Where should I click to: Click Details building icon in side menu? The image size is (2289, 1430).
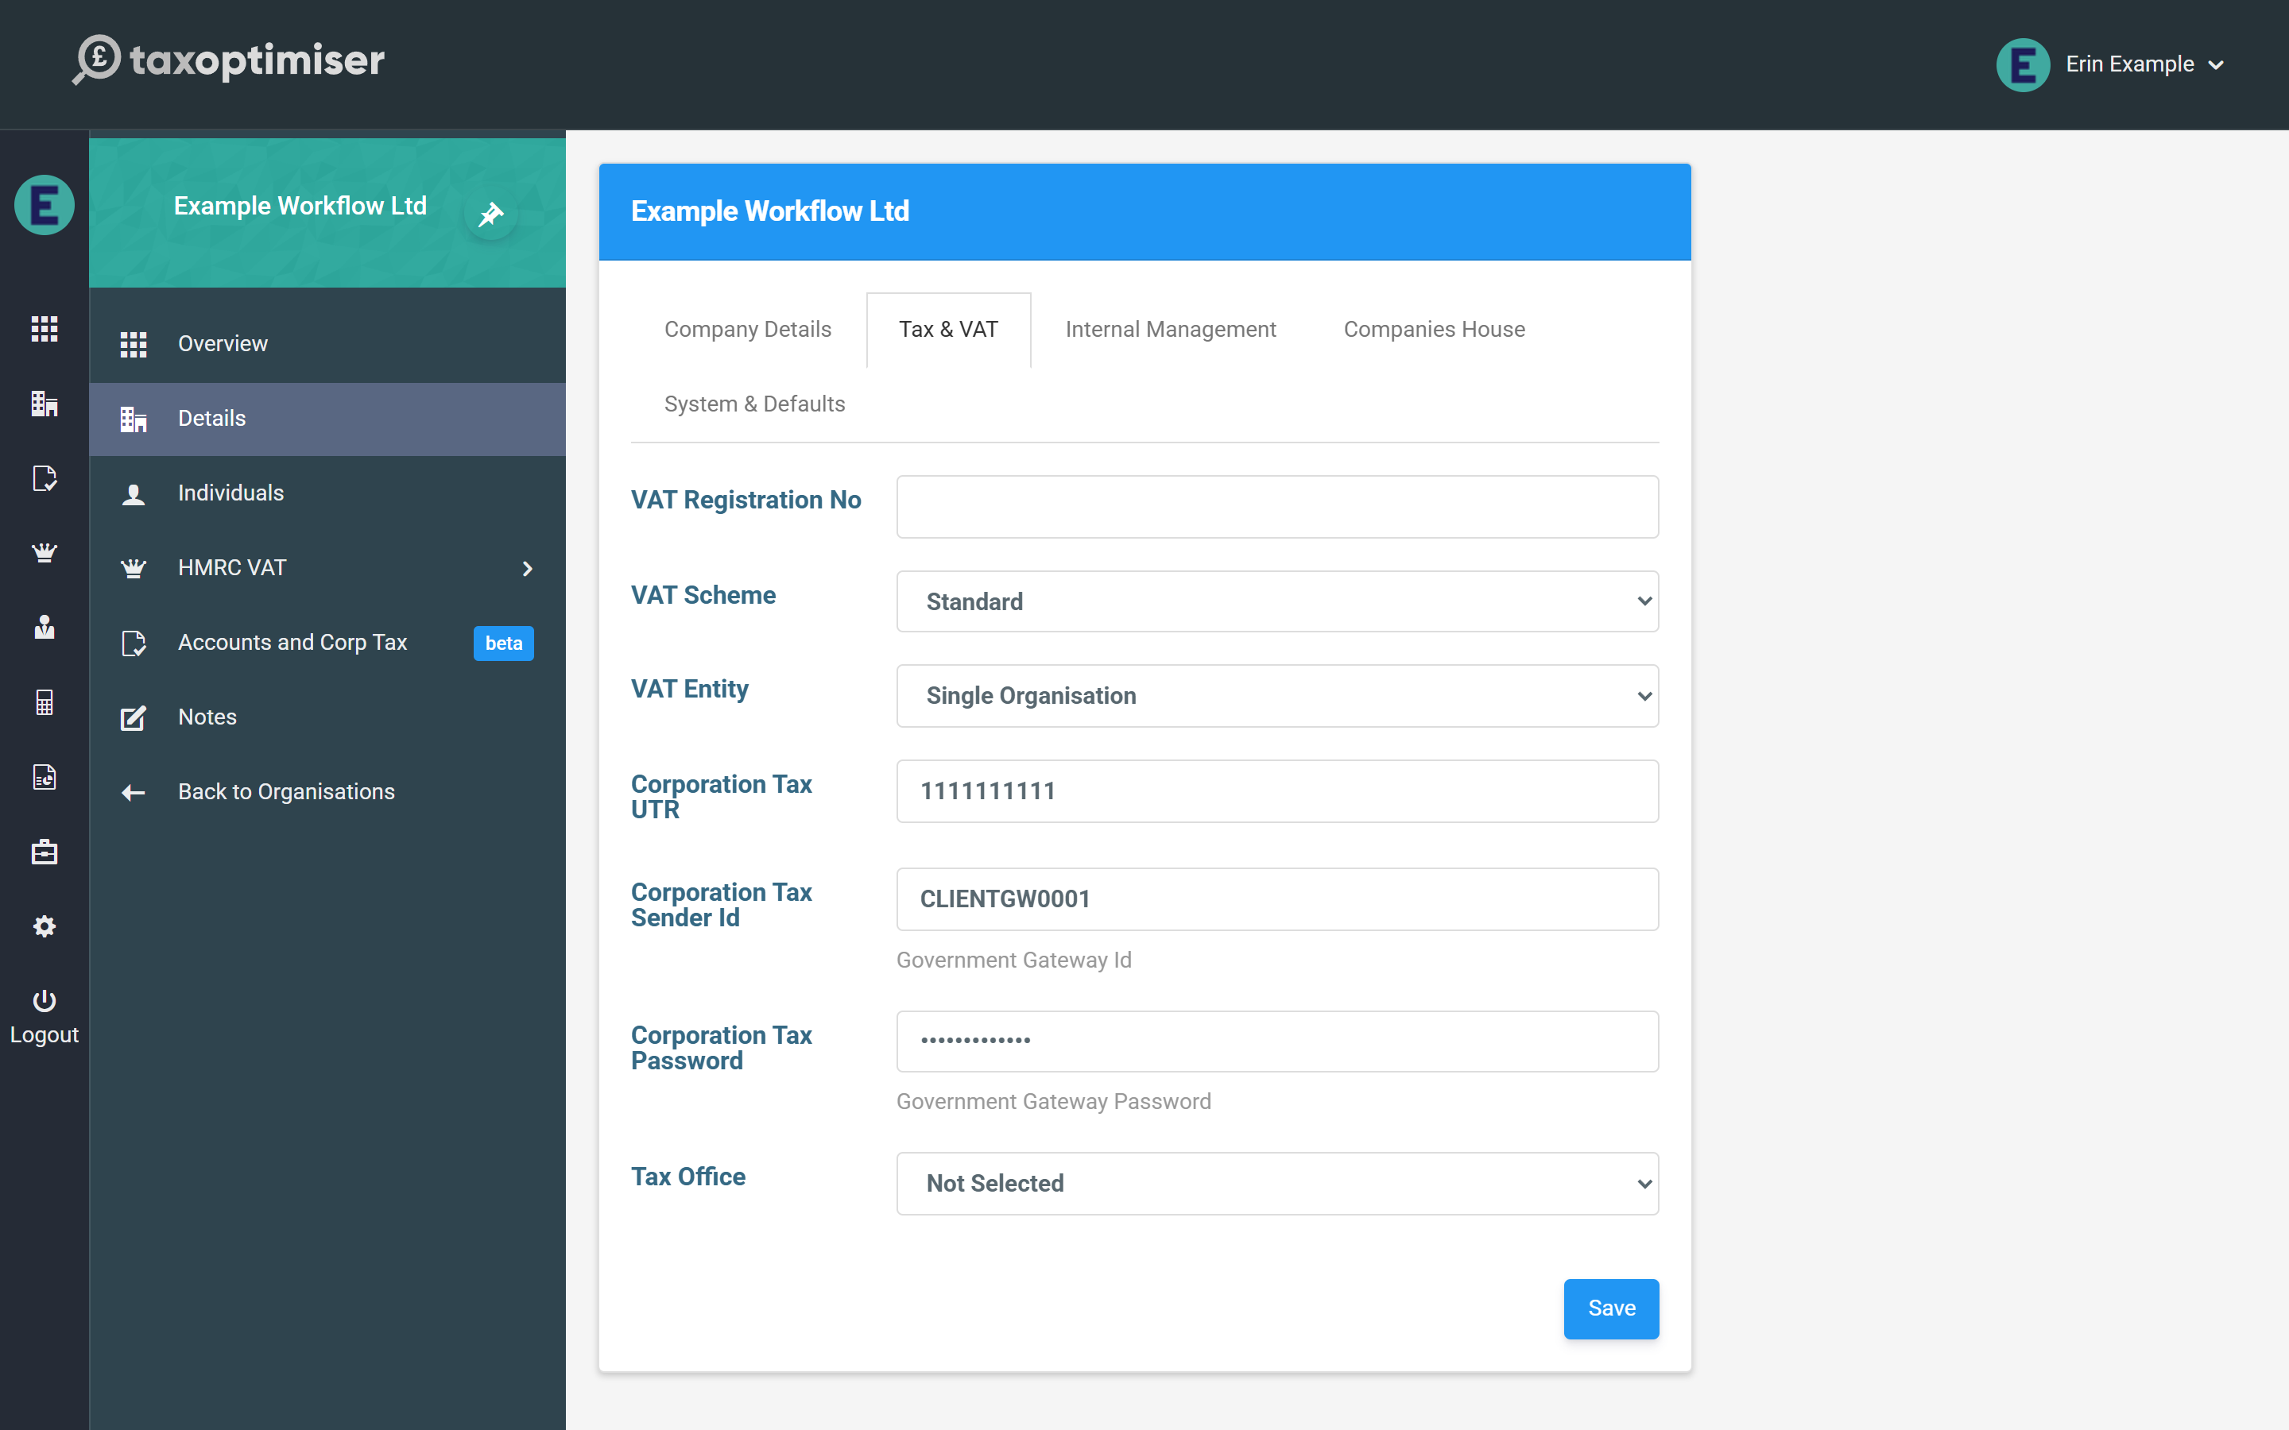tap(134, 419)
